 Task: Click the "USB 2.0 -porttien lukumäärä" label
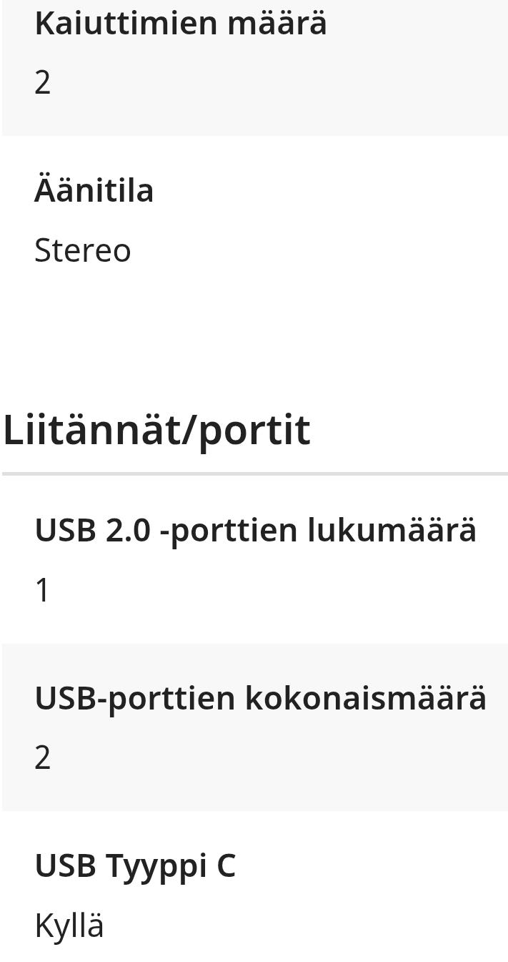coord(255,530)
